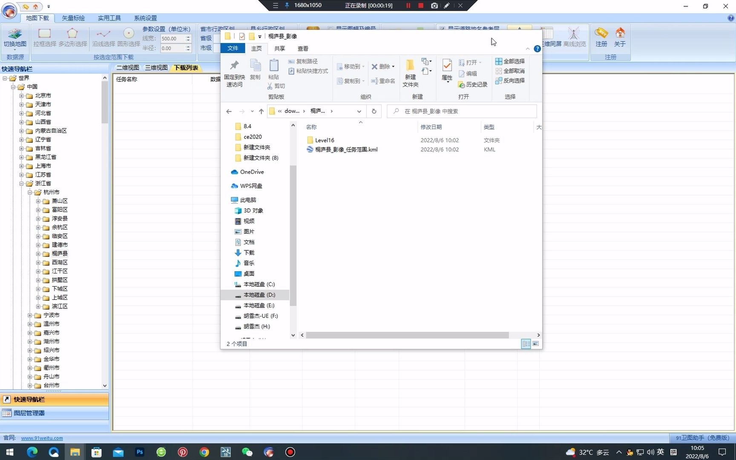736x460 pixels.
Task: Open the 系统设置 ribbon tab
Action: pyautogui.click(x=146, y=18)
